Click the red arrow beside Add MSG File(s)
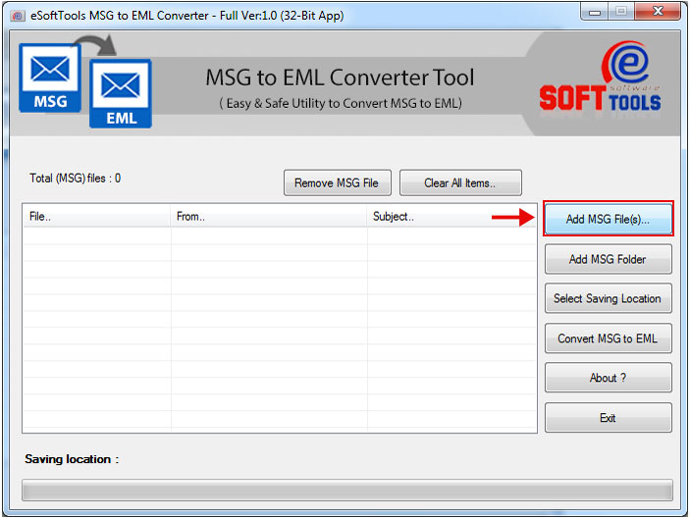Screen dimensions: 690x518 512,218
